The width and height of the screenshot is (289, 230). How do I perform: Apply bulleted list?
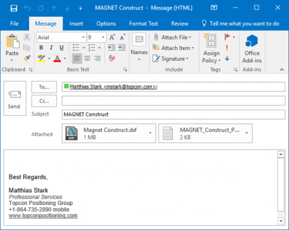(x=76, y=48)
